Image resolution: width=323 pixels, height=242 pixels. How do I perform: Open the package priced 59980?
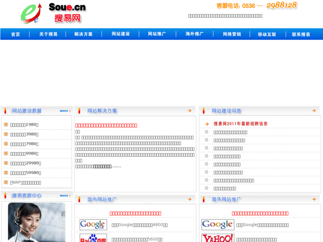(25, 173)
